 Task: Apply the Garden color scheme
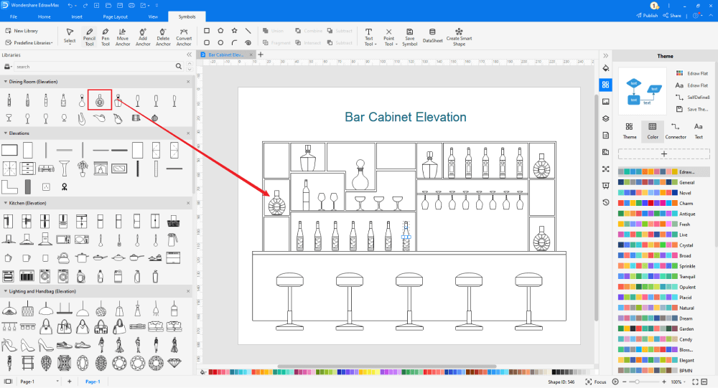coord(663,329)
